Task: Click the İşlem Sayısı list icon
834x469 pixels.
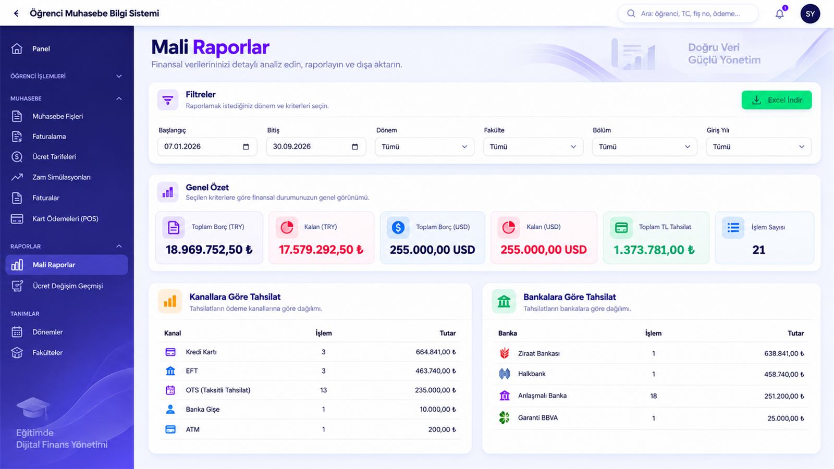Action: (x=733, y=228)
